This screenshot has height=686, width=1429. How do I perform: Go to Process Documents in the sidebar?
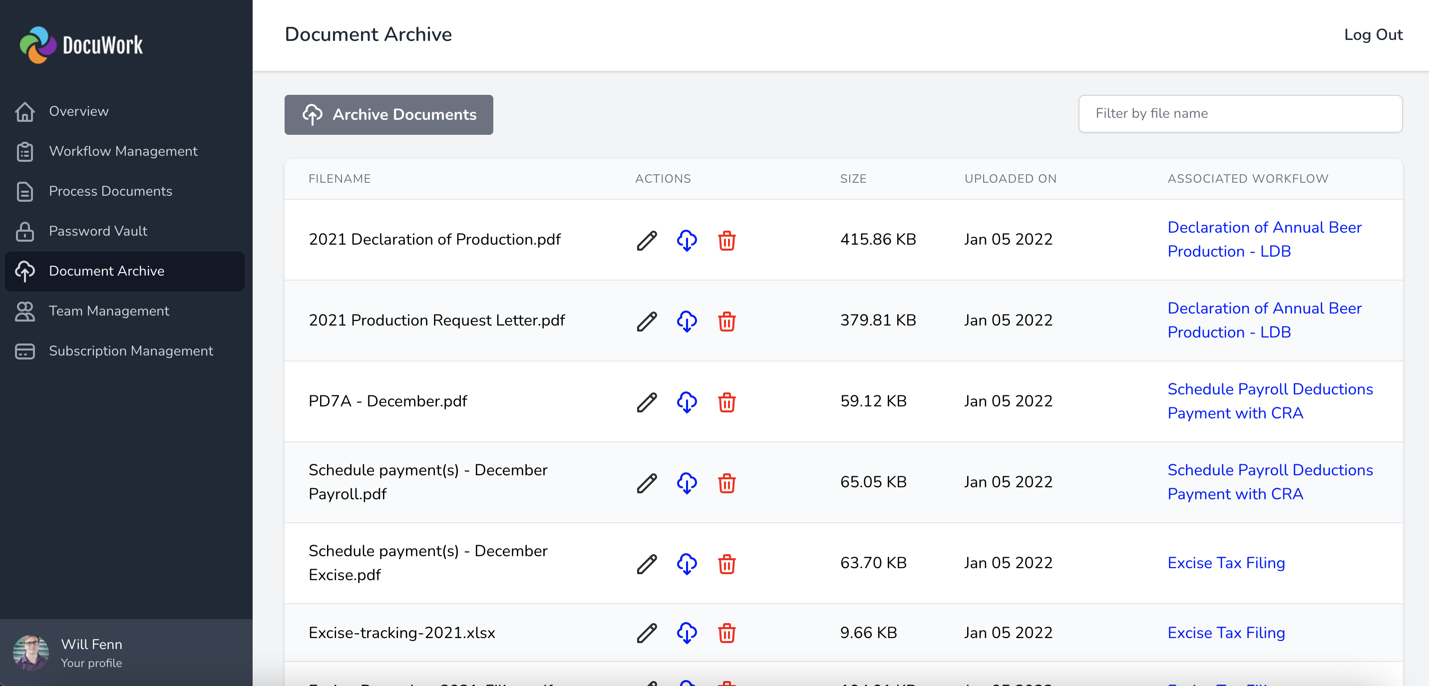click(110, 191)
